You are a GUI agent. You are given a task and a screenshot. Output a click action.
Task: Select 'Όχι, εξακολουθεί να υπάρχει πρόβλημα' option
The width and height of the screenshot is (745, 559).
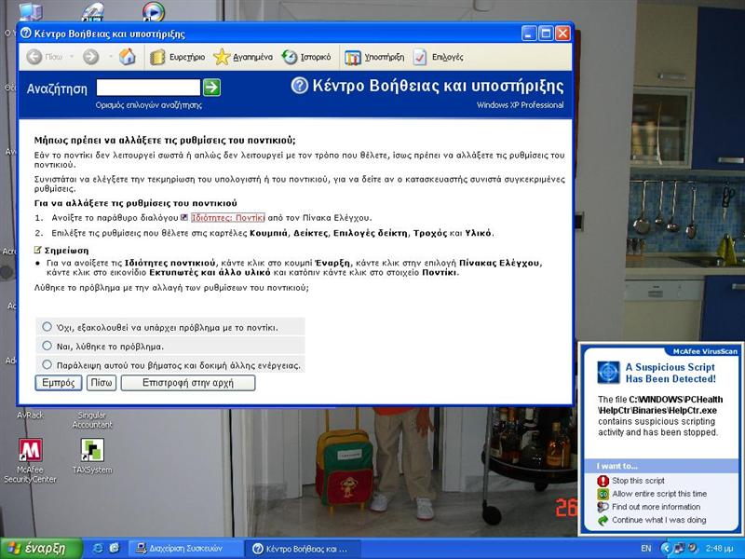click(x=47, y=327)
